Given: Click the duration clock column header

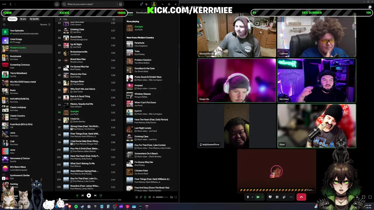Looking at the screenshot, I should pyautogui.click(x=114, y=19).
